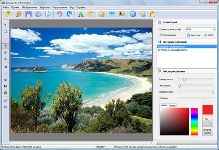Select the crop tool in sidebar
This screenshot has height=150, width=219.
tap(6, 107)
